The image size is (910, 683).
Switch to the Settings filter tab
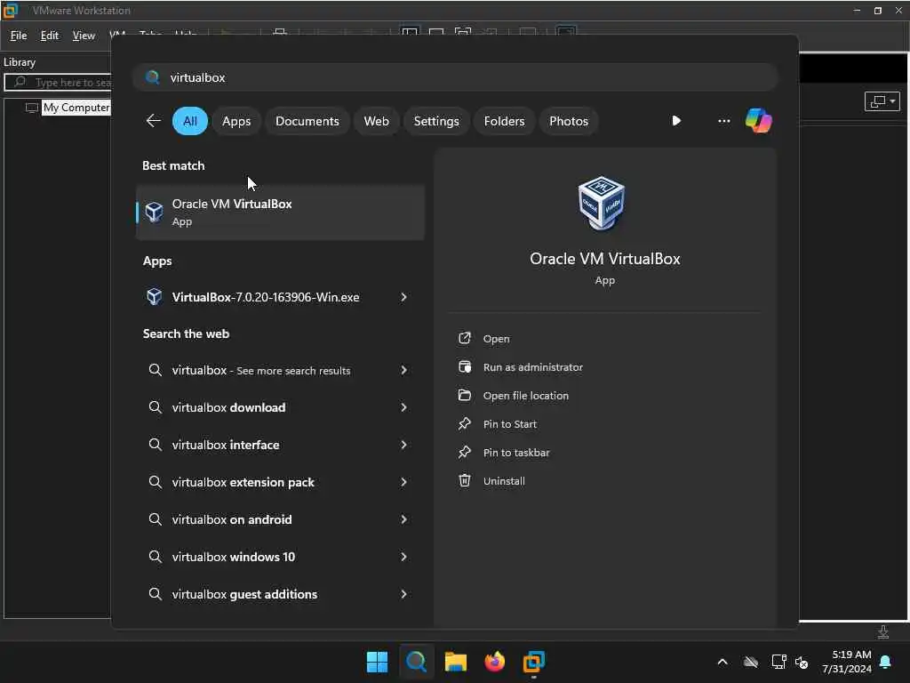[435, 121]
